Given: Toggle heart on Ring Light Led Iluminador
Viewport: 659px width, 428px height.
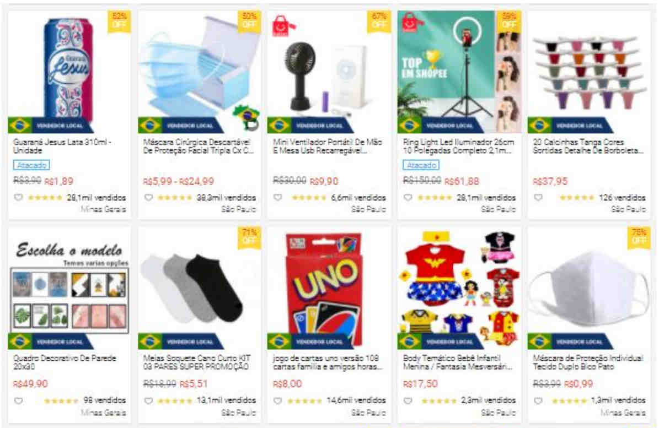Looking at the screenshot, I should pos(408,197).
